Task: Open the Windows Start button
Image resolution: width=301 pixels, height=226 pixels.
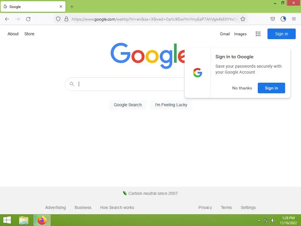Action: (7, 220)
